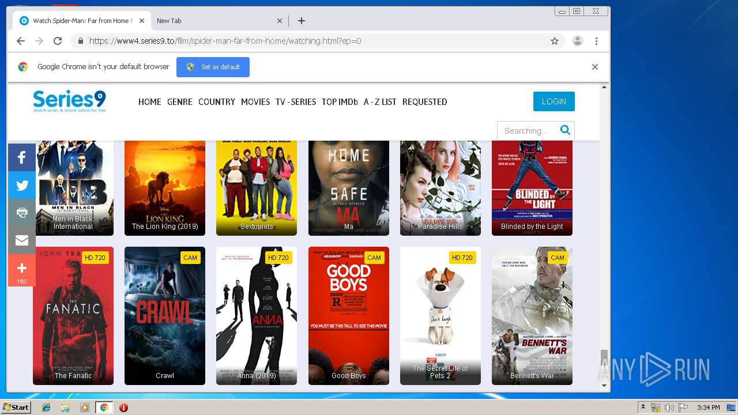Click the red Opera-like taskbar icon

tap(123, 408)
